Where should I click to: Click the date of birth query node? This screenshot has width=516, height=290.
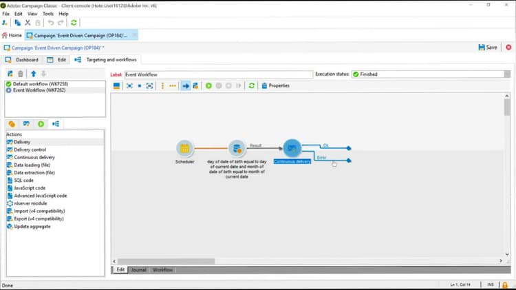[237, 148]
